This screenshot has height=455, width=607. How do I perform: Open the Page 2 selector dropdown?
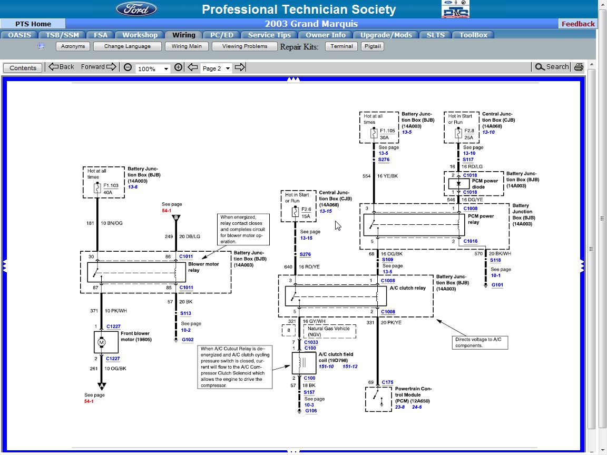click(217, 68)
